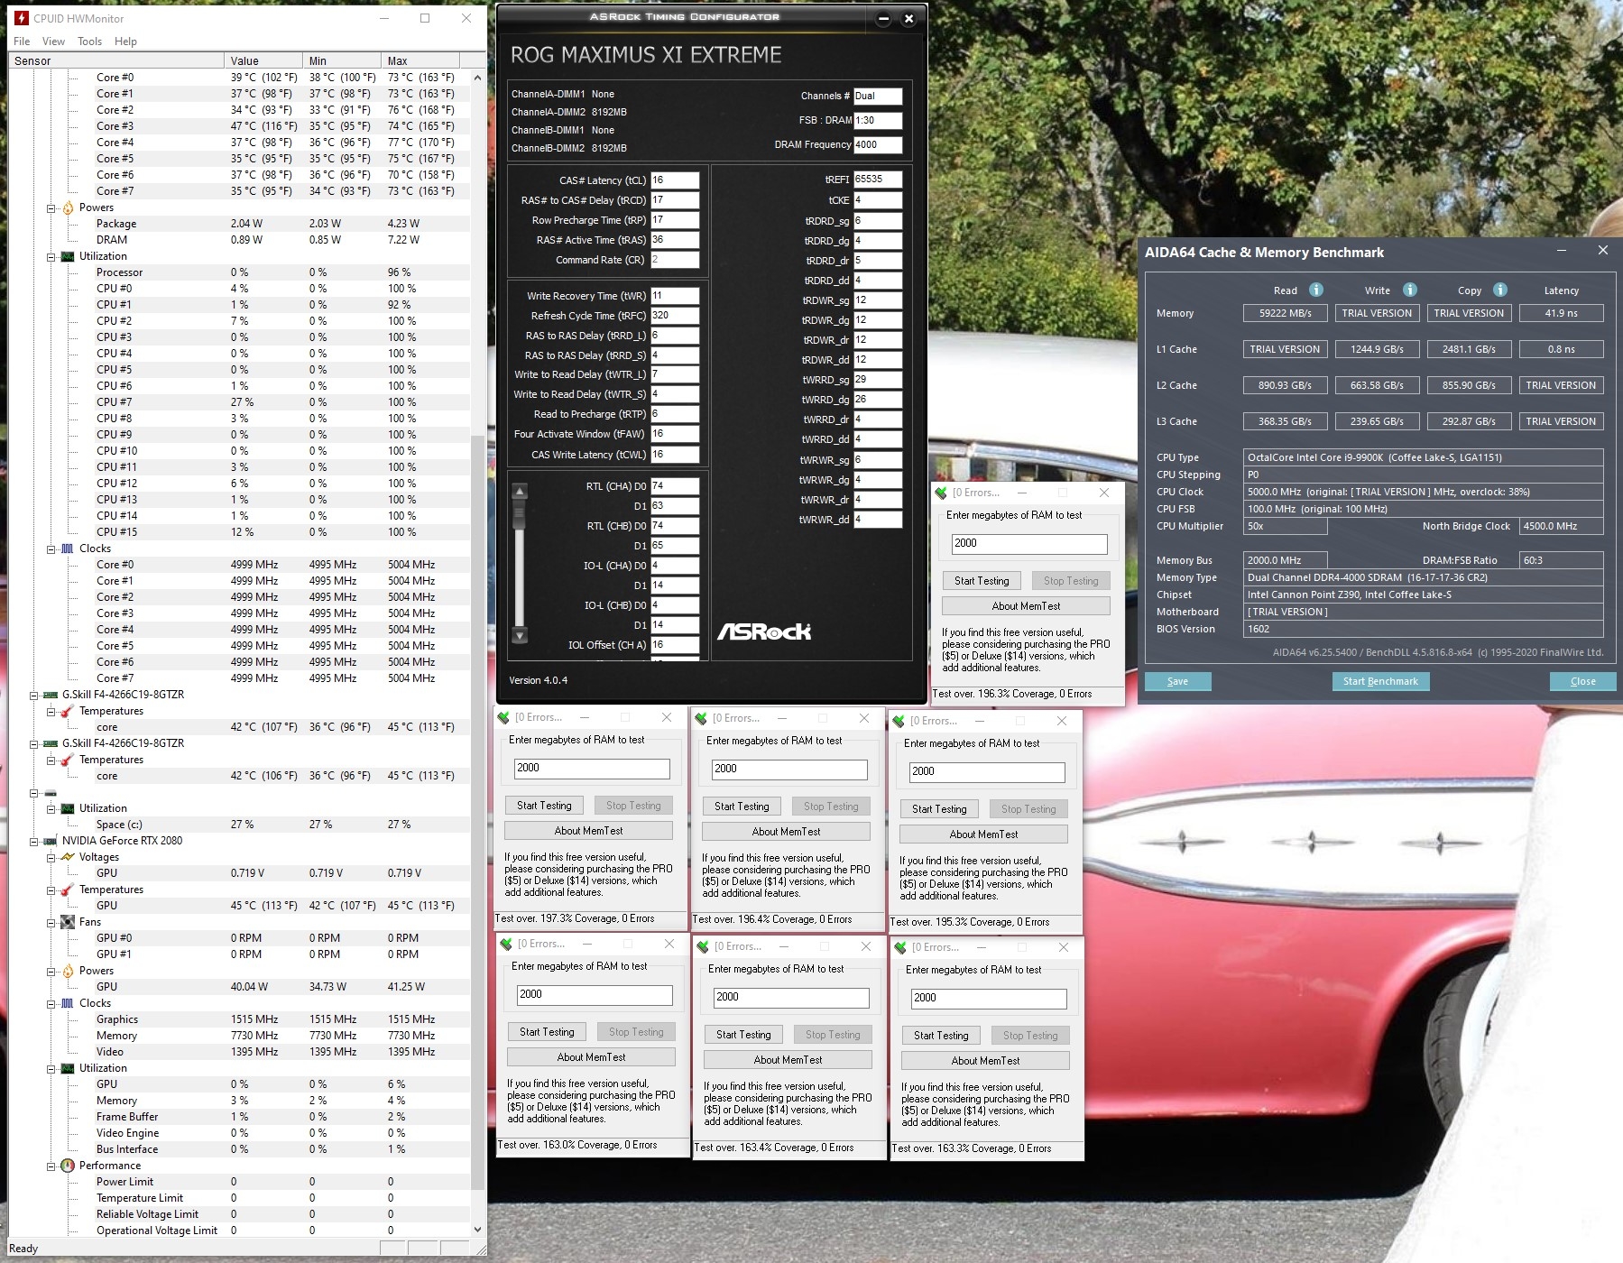Click the GPU Clocks waveform icon under RTX 2080
This screenshot has height=1263, width=1623.
[x=68, y=1003]
